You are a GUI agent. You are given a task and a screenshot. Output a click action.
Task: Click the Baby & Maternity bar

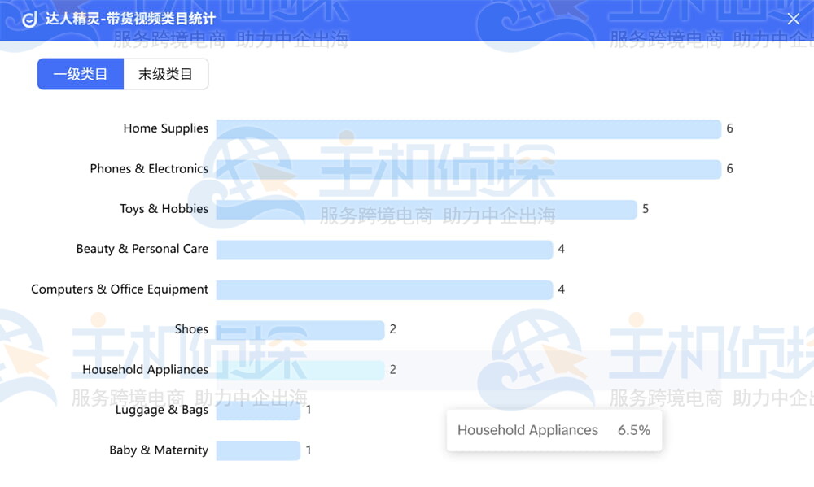pyautogui.click(x=256, y=450)
